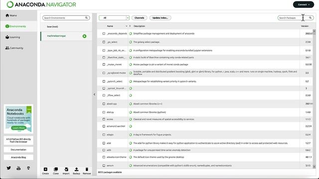Open the Documentation link

(x=18, y=150)
